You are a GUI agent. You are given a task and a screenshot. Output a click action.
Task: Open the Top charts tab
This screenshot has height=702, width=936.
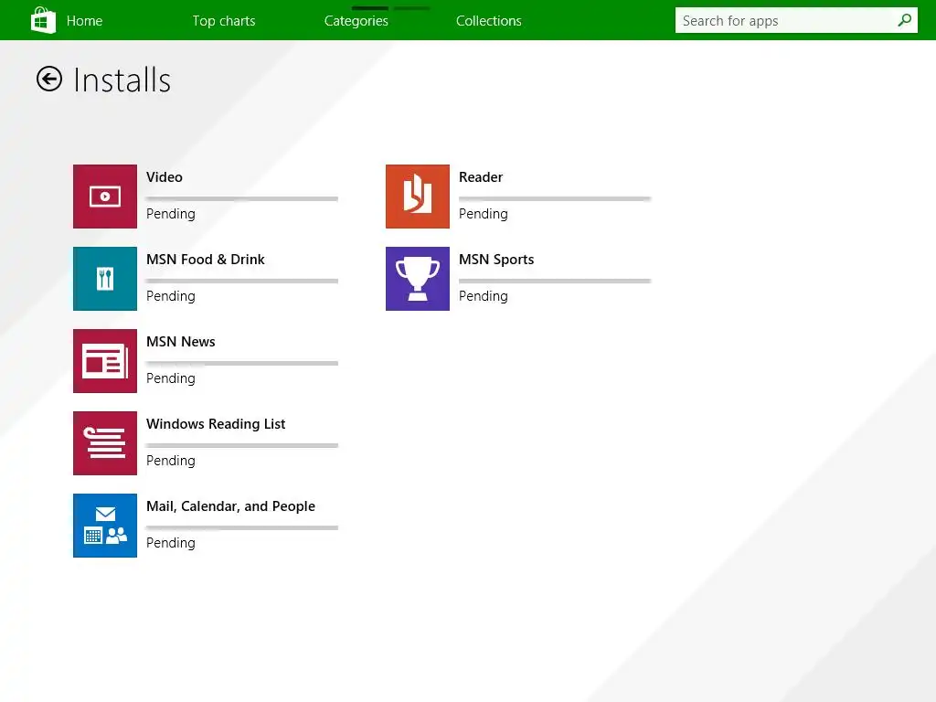click(x=224, y=21)
